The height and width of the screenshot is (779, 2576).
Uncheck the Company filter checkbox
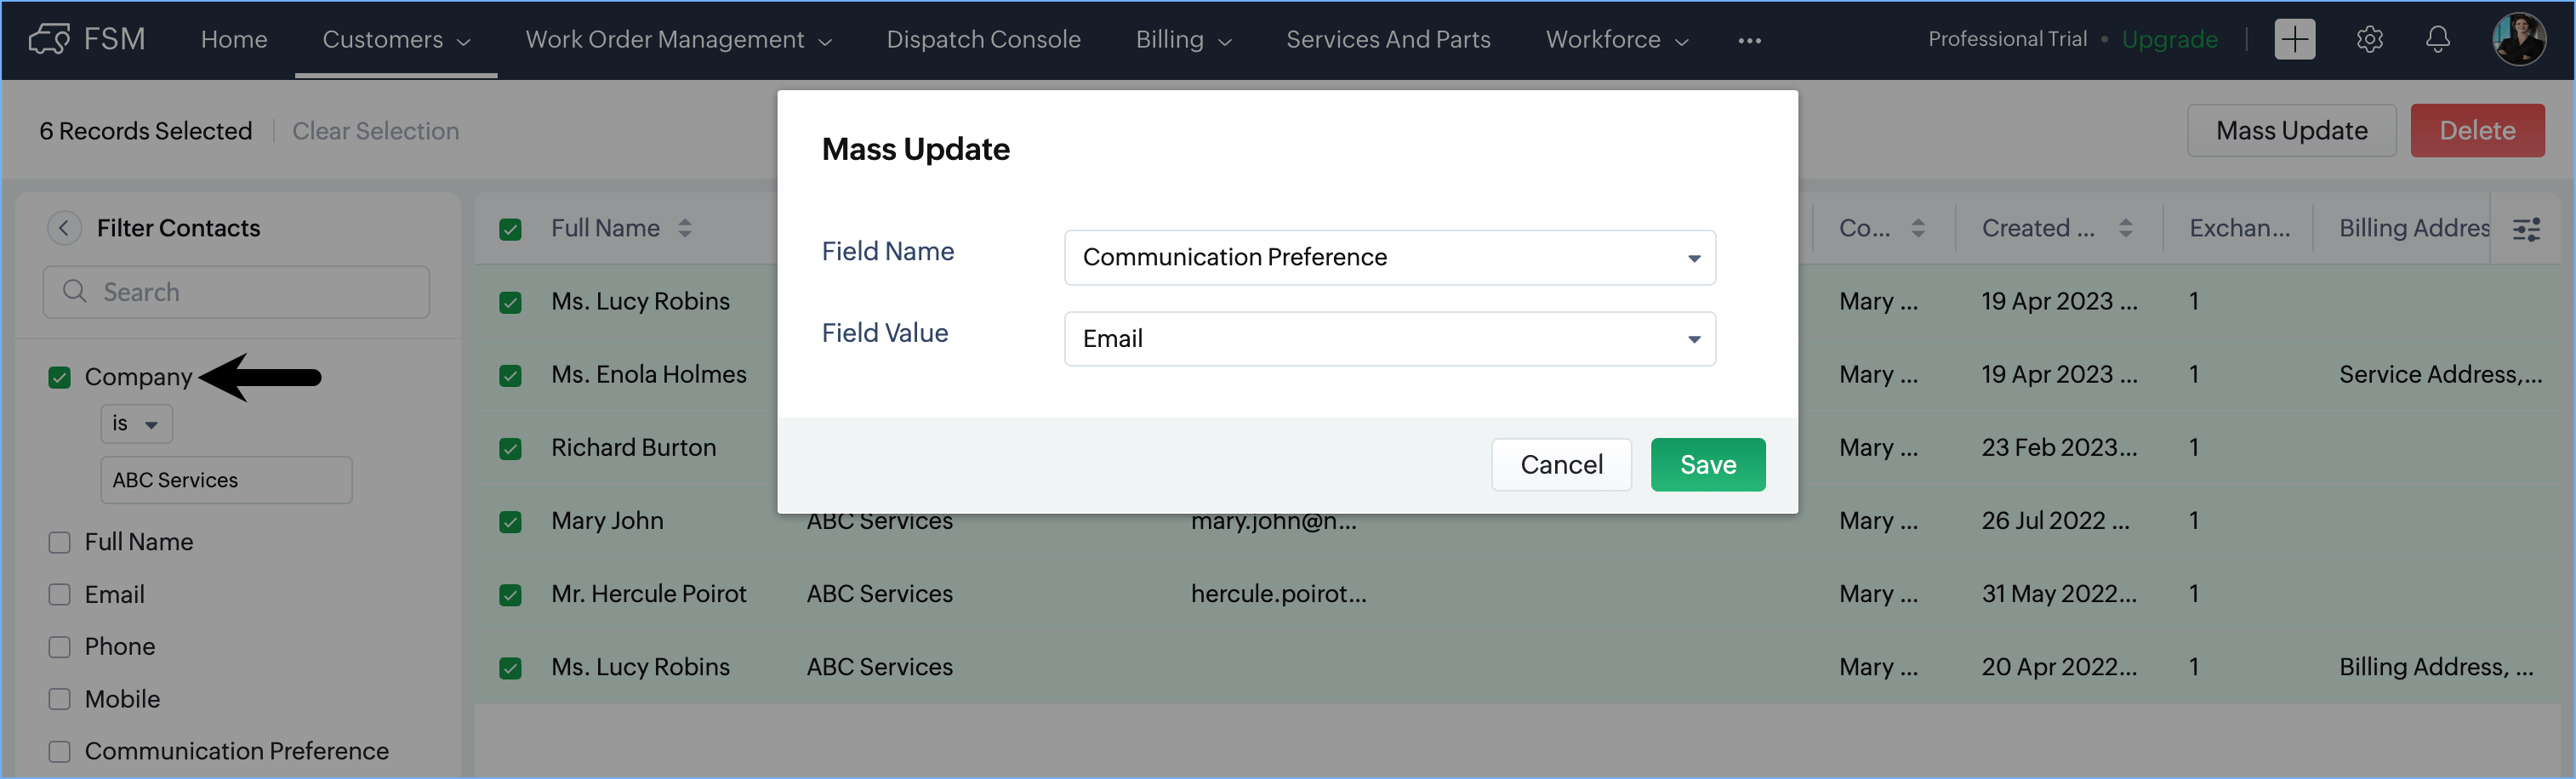point(60,377)
